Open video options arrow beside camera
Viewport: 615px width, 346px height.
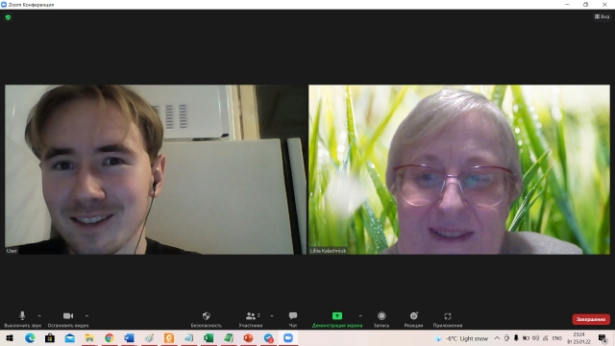click(86, 316)
